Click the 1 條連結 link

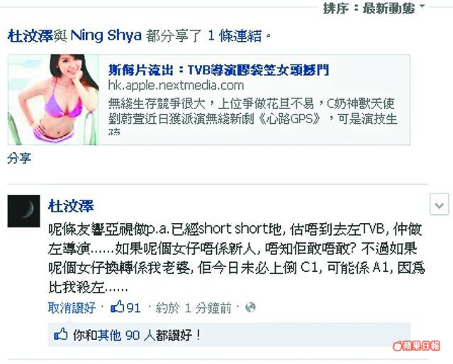[x=235, y=36]
